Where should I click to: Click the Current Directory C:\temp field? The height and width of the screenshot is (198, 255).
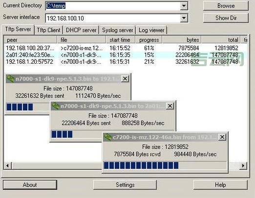113,6
